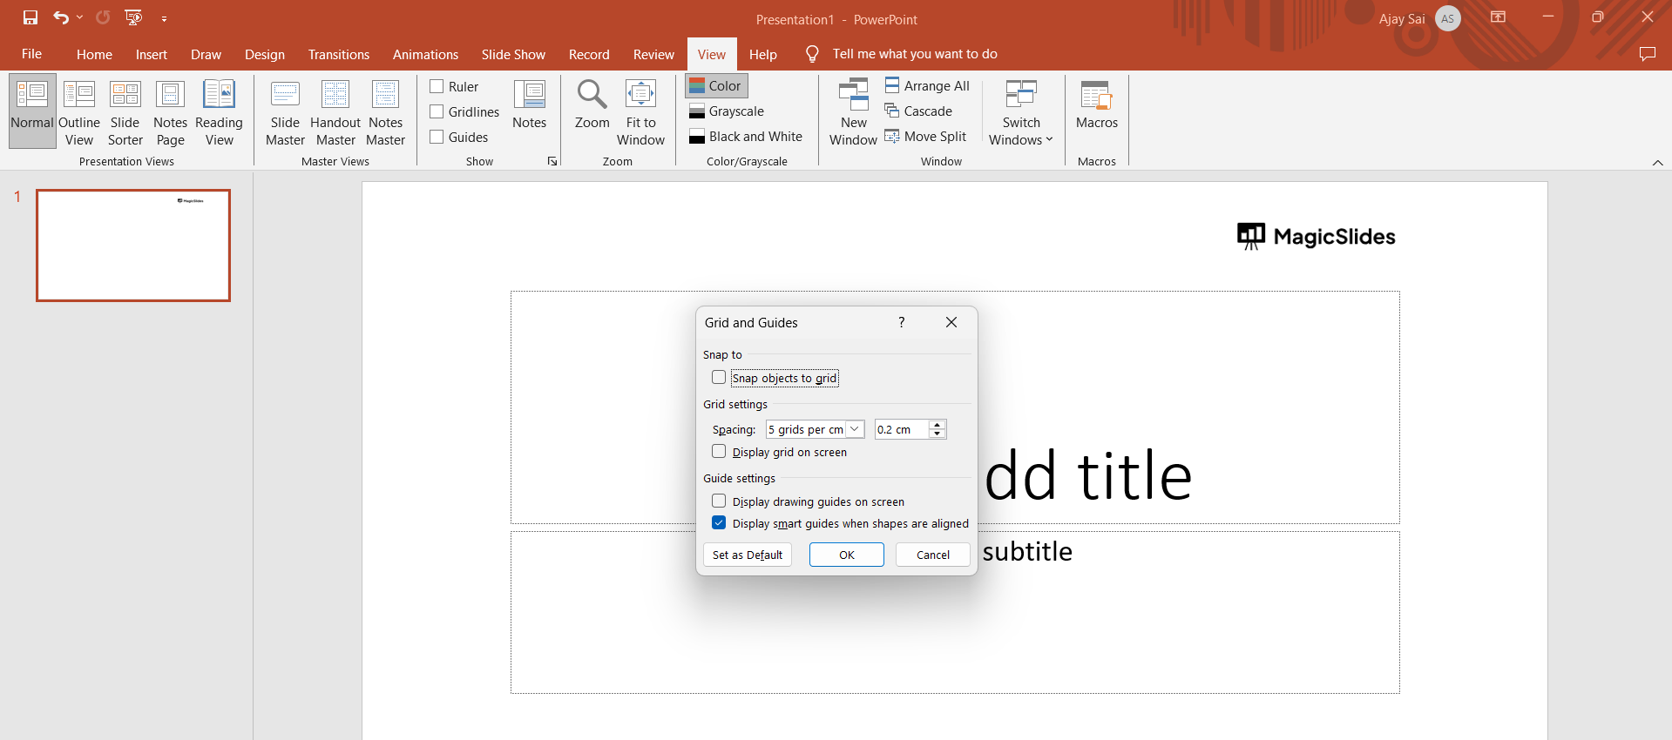Switch to the Design tab

(264, 54)
